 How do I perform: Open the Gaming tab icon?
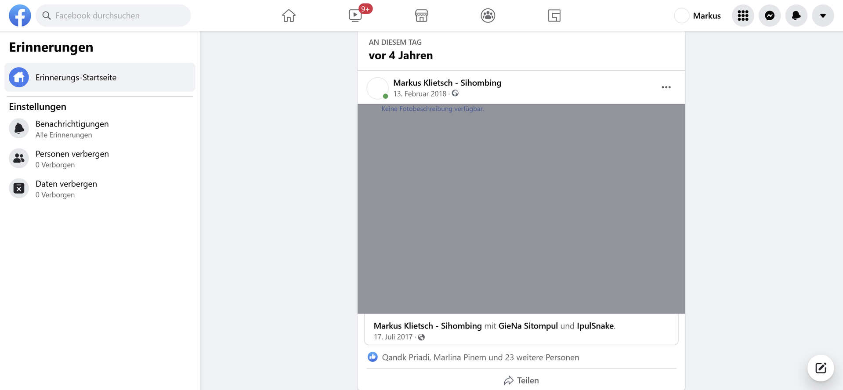554,16
